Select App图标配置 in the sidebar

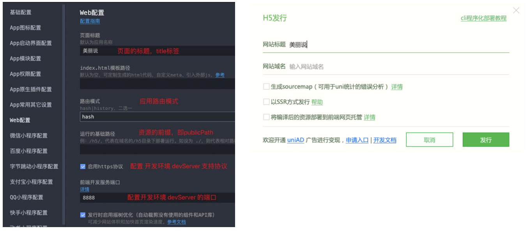(25, 28)
